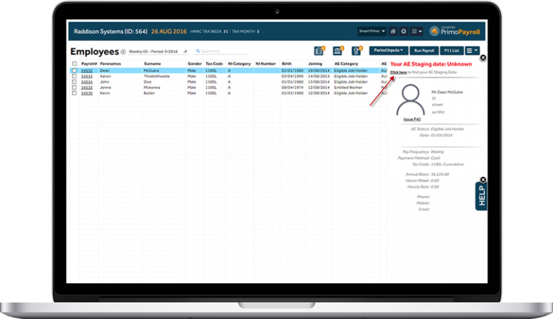Click the 'Mr Dean McGuire' name in panel
The width and height of the screenshot is (553, 319).
447,92
